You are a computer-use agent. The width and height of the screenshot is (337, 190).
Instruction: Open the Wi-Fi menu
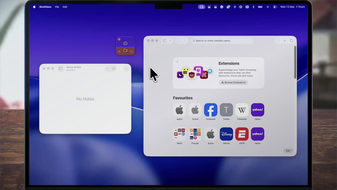click(x=268, y=7)
